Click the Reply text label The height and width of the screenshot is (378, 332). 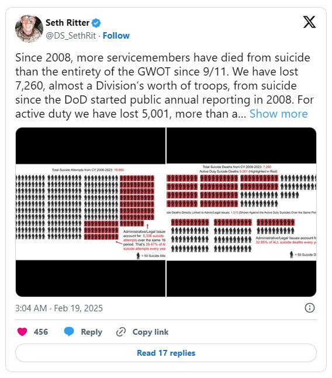click(x=92, y=332)
